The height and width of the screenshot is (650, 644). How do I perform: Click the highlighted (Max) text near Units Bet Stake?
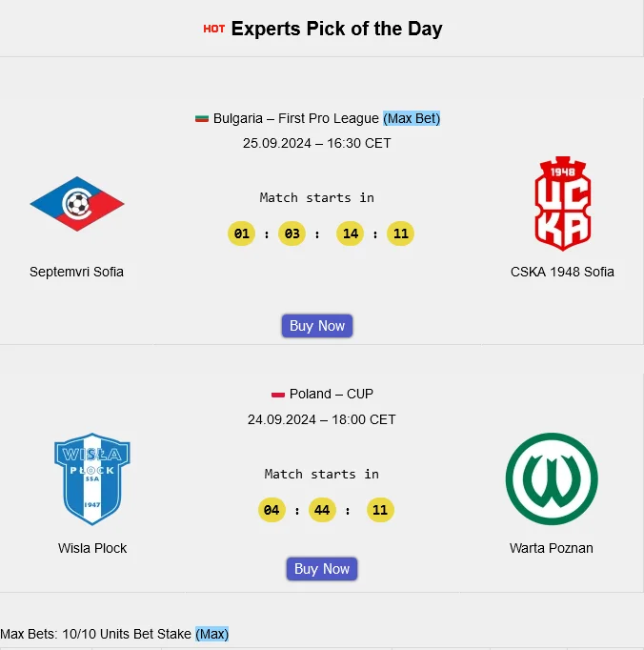tap(212, 634)
